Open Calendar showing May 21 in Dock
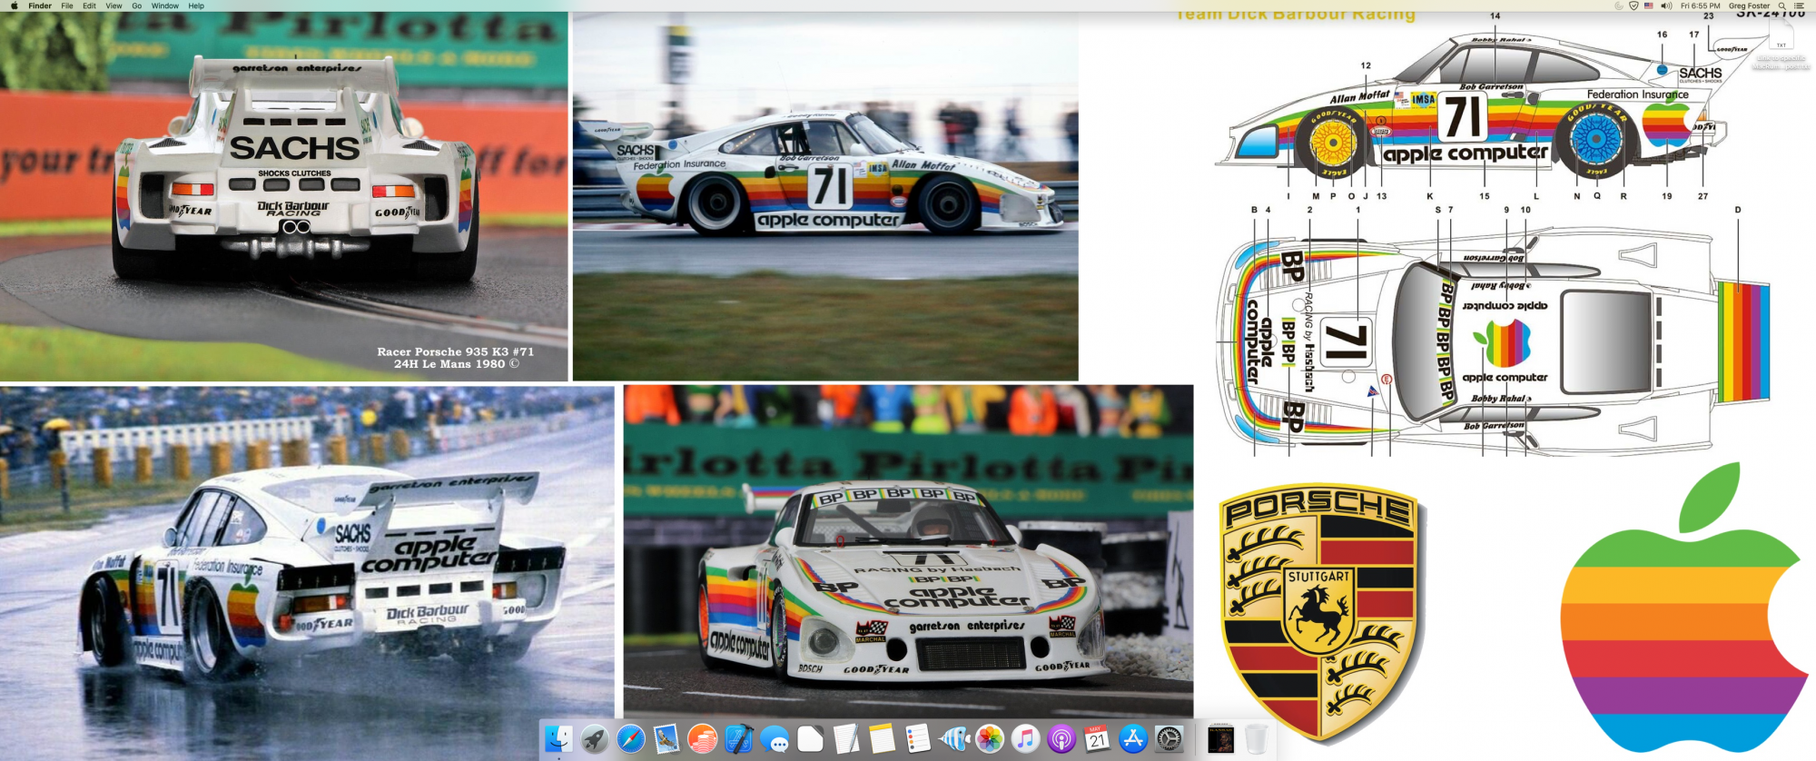Image resolution: width=1816 pixels, height=761 pixels. click(x=1098, y=738)
